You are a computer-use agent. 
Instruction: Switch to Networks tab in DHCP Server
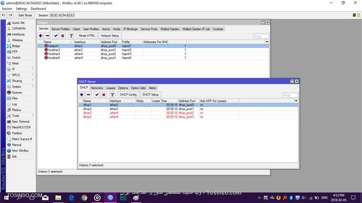97,88
